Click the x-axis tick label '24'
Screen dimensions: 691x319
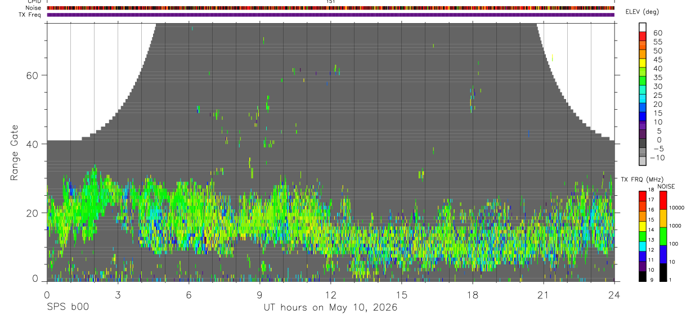(x=614, y=294)
